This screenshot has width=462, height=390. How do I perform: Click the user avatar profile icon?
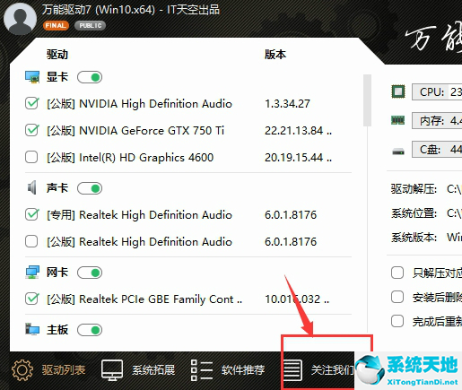(x=21, y=18)
